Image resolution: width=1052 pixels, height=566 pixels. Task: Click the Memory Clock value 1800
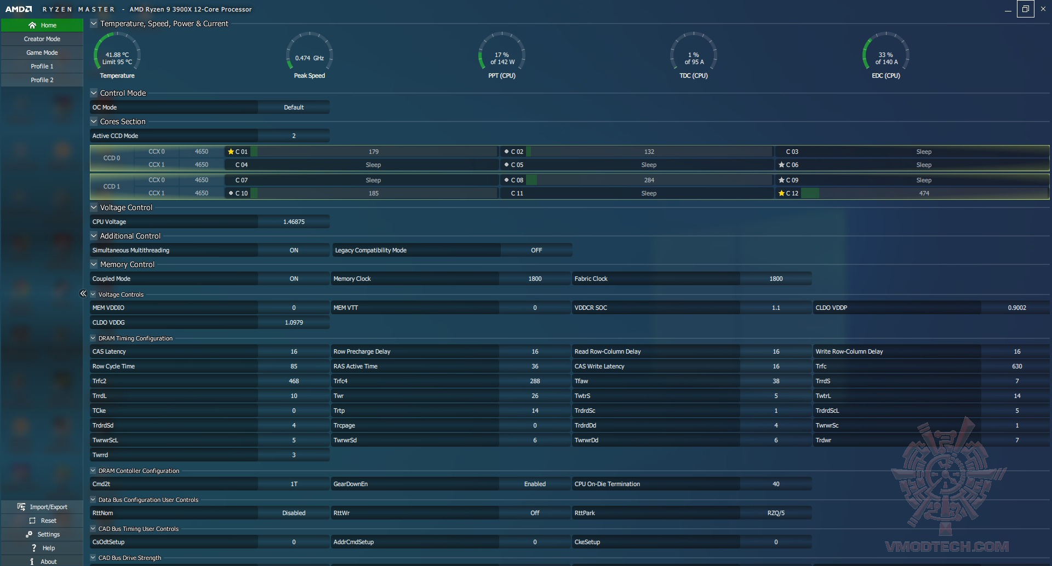click(535, 279)
